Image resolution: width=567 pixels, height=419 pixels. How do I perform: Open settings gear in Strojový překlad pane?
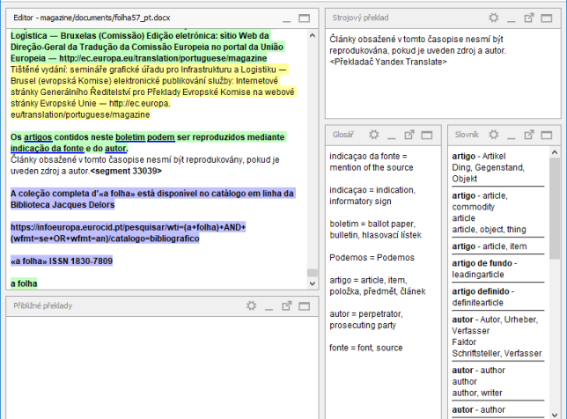point(494,18)
